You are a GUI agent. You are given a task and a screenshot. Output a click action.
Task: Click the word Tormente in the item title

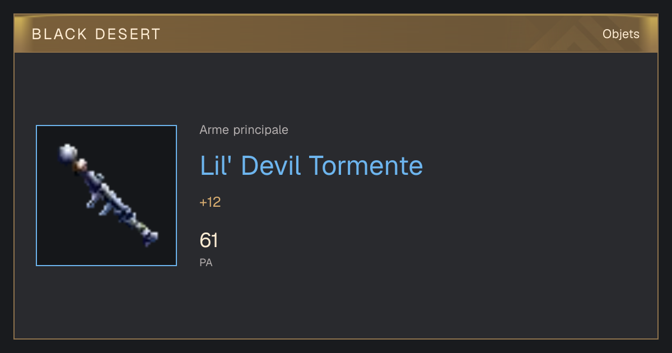tap(366, 165)
